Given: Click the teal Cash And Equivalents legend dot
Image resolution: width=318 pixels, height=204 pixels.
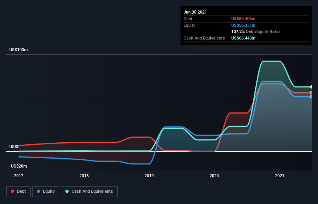Looking at the screenshot, I should click(x=67, y=191).
